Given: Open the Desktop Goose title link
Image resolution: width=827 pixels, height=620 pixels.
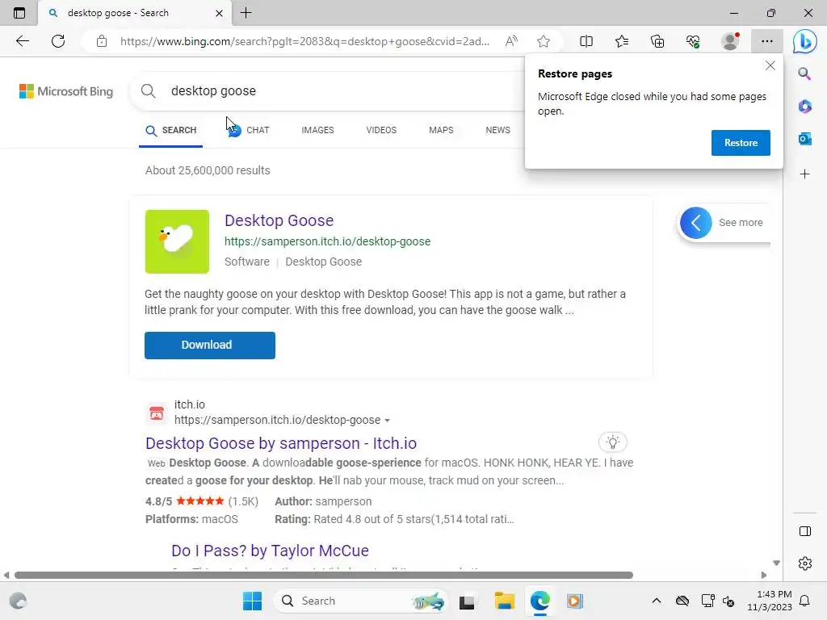Looking at the screenshot, I should tap(279, 220).
